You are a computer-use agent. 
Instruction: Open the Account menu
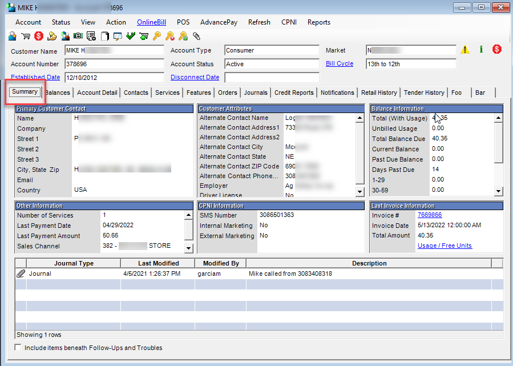(27, 22)
